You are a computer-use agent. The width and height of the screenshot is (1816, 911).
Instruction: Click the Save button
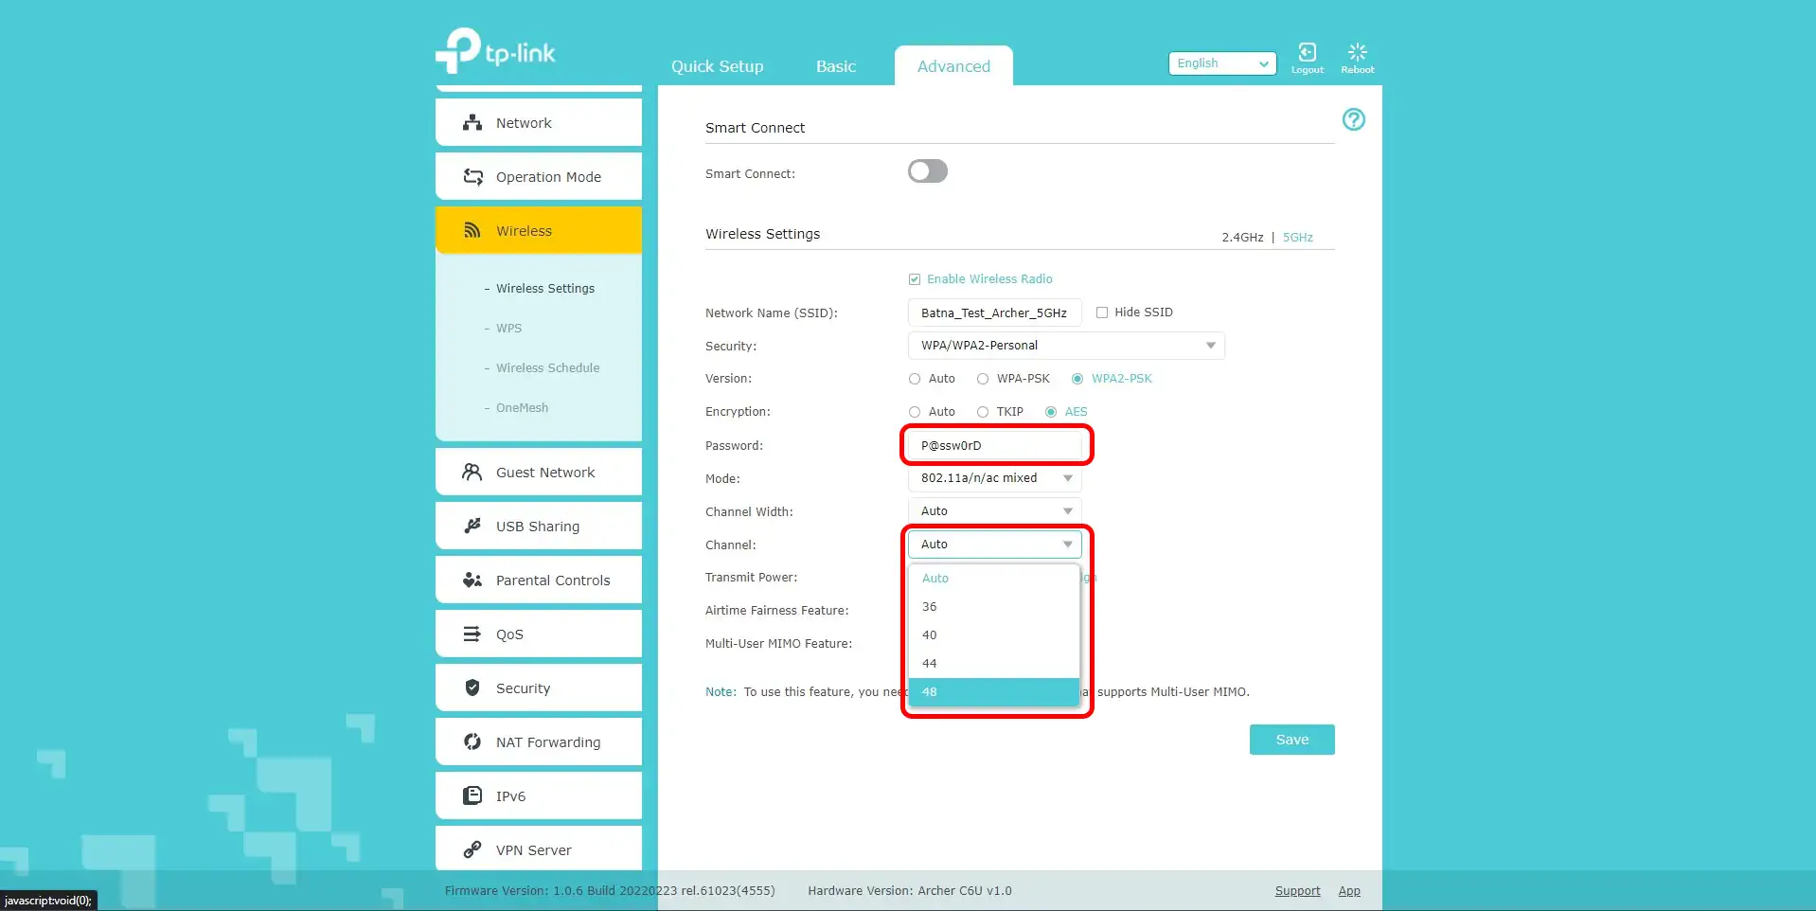tap(1291, 740)
